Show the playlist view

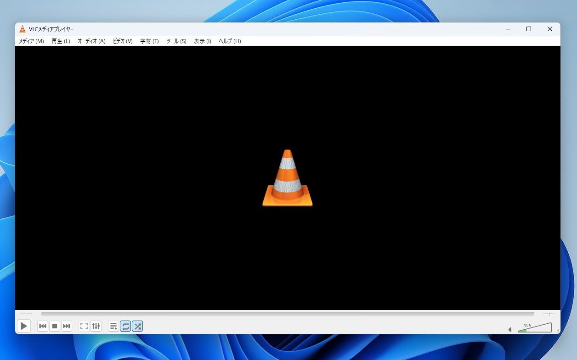[x=113, y=326]
